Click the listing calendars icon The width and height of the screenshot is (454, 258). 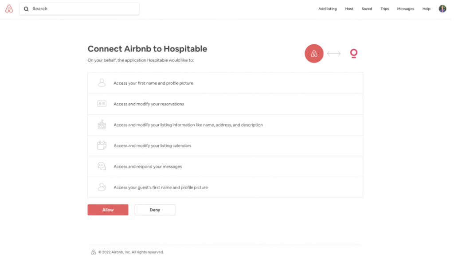coord(102,145)
